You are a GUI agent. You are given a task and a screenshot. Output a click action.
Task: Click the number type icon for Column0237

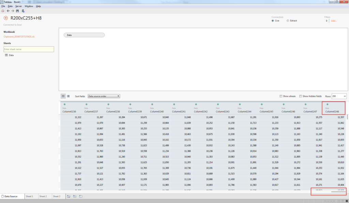tap(86, 104)
